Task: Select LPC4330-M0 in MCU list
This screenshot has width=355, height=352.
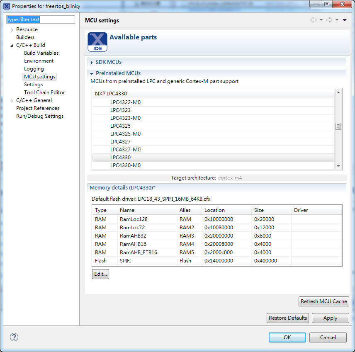Action: tap(213, 165)
